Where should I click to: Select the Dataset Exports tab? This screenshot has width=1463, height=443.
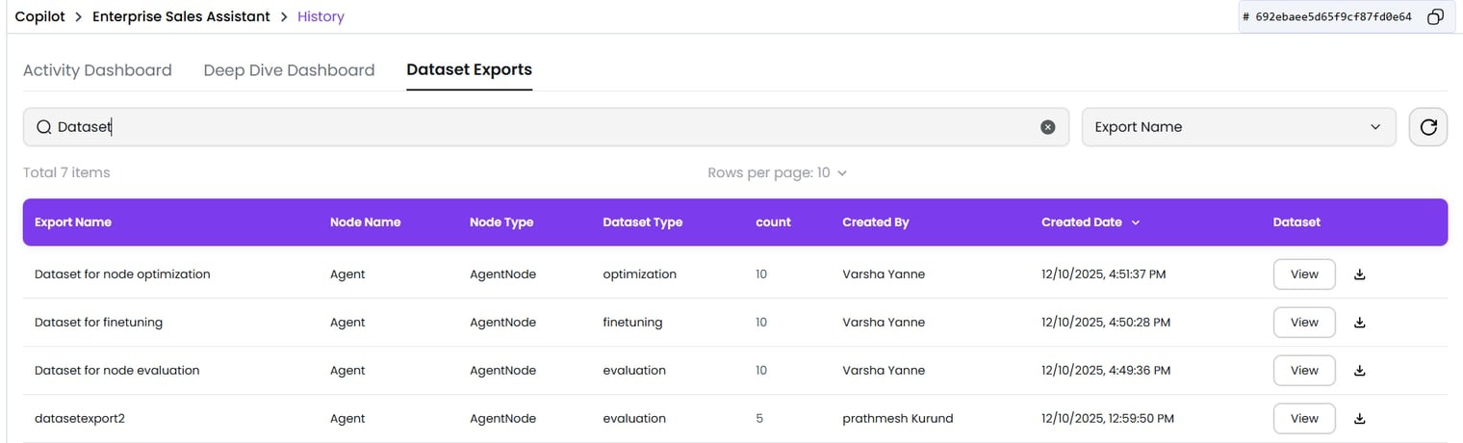(469, 69)
